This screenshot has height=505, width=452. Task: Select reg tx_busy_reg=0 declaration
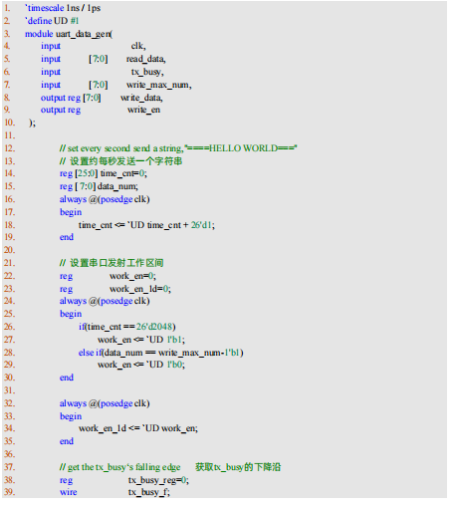pos(124,480)
